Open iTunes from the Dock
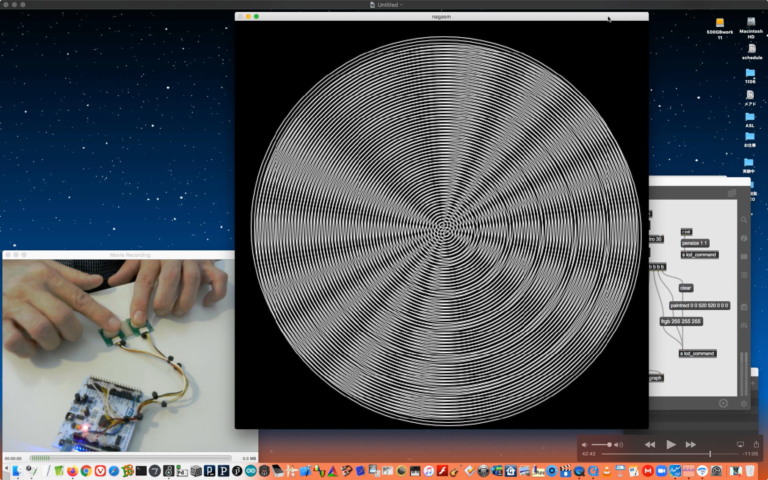Screen dimensions: 768x480 [429, 471]
